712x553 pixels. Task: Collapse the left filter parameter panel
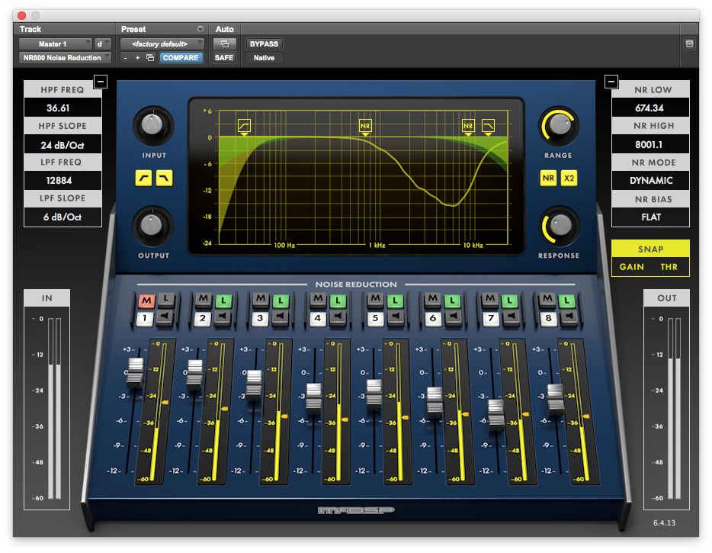101,82
